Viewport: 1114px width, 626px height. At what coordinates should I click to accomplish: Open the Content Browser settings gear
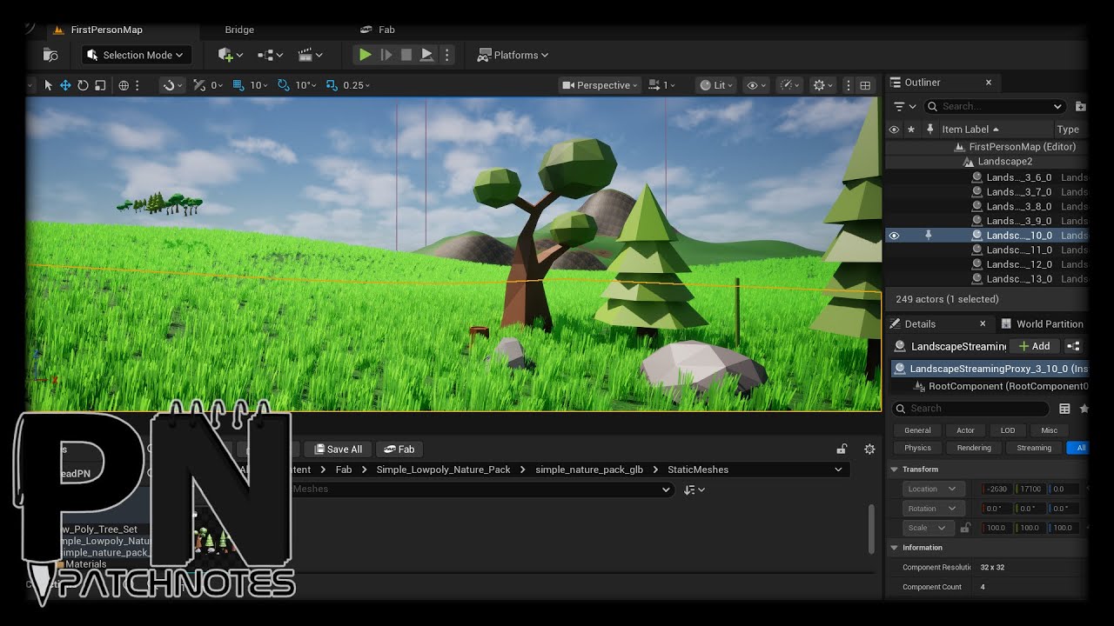pyautogui.click(x=869, y=449)
